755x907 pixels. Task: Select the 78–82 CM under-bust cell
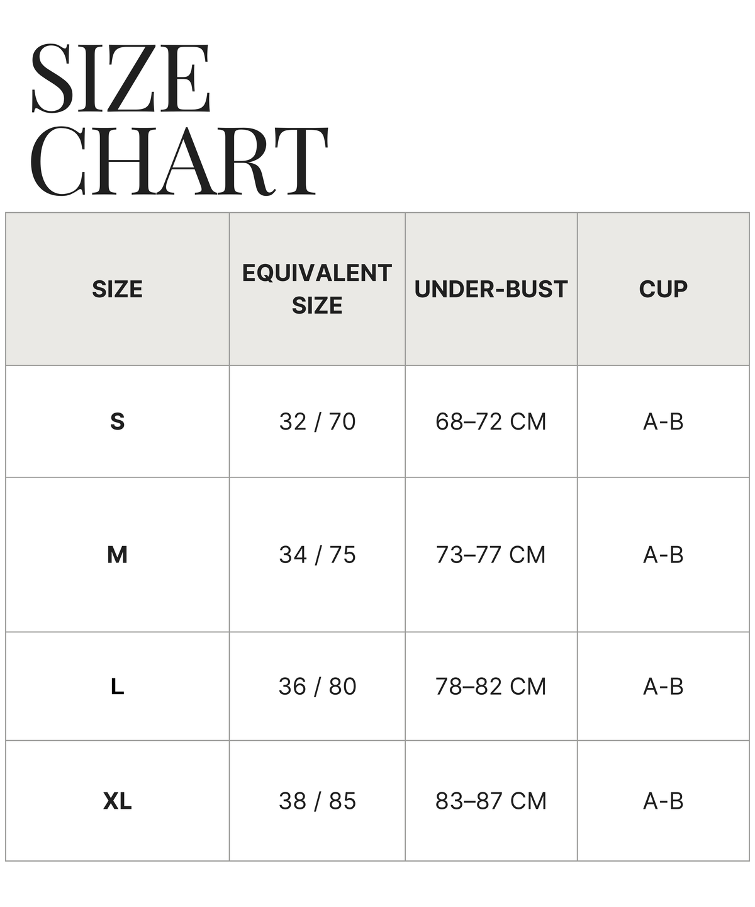[491, 687]
